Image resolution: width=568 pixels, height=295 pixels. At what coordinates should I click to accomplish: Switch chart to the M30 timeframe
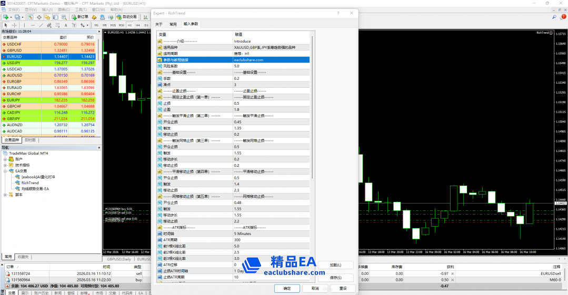click(x=121, y=25)
